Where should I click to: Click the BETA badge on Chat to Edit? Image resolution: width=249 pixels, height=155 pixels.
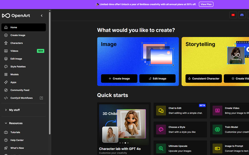202,105
